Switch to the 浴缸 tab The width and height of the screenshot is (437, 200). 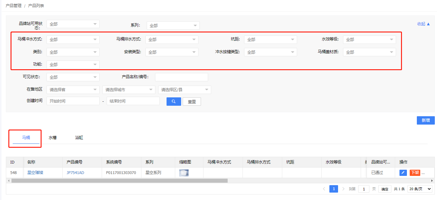point(79,138)
